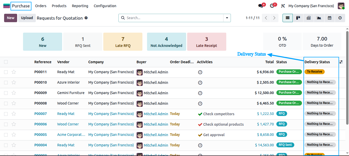The width and height of the screenshot is (349, 156).
Task: Star the P00009 order as favorite
Action: click(x=14, y=93)
